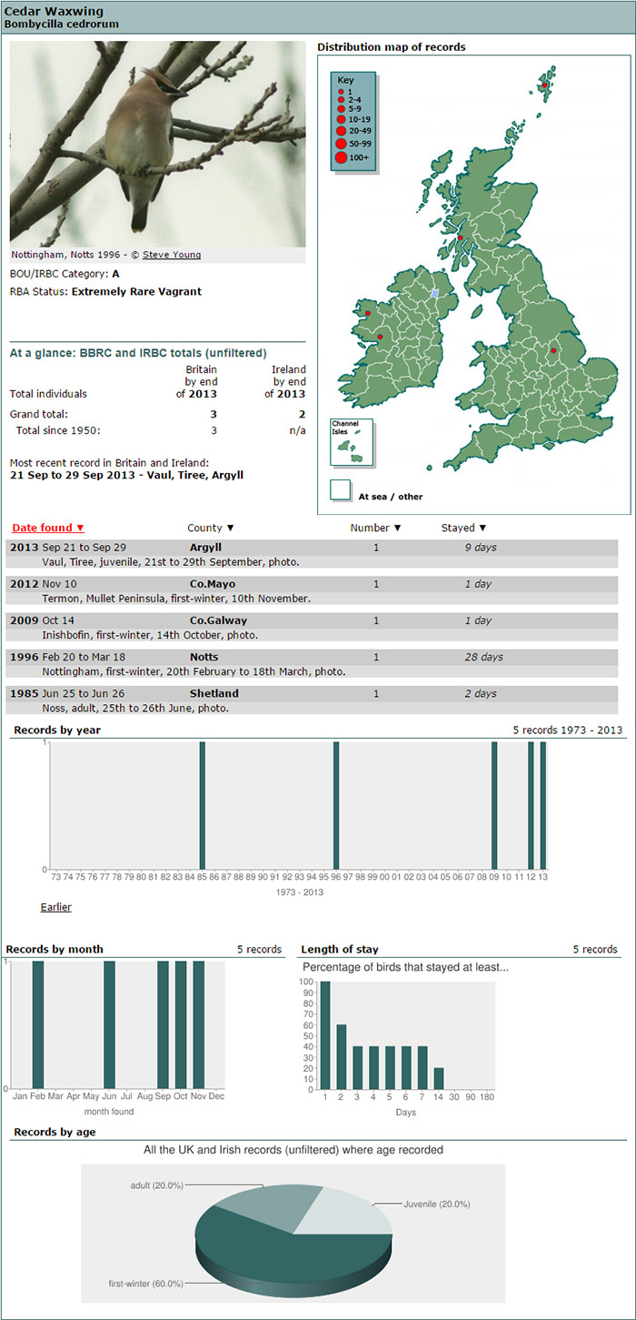Click the Oct bar in monthly chart
This screenshot has width=636, height=1320.
point(181,1024)
